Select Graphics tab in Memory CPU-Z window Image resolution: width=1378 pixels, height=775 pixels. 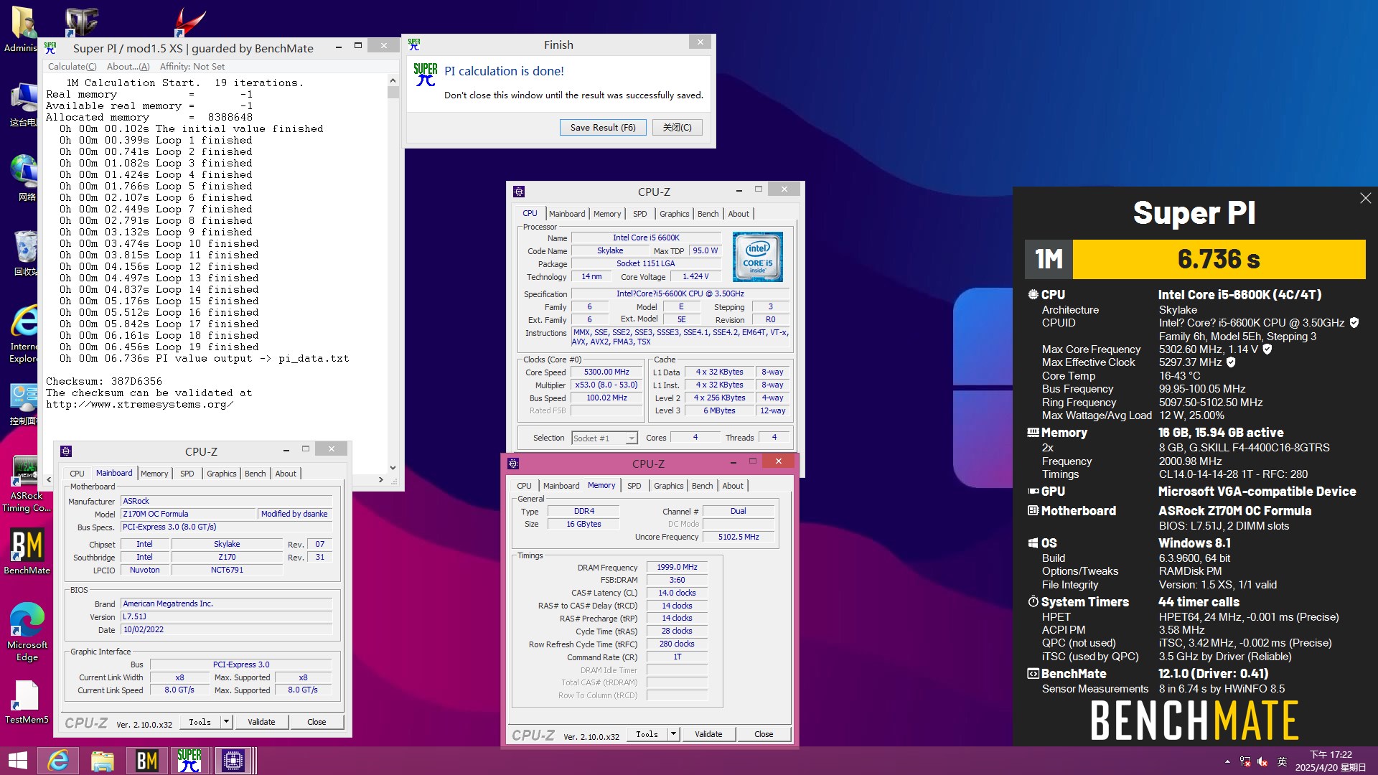click(x=668, y=486)
